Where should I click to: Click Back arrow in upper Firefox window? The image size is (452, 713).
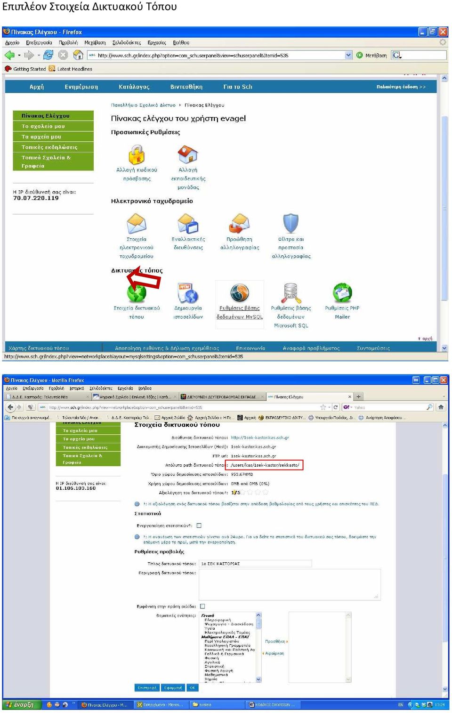click(9, 55)
